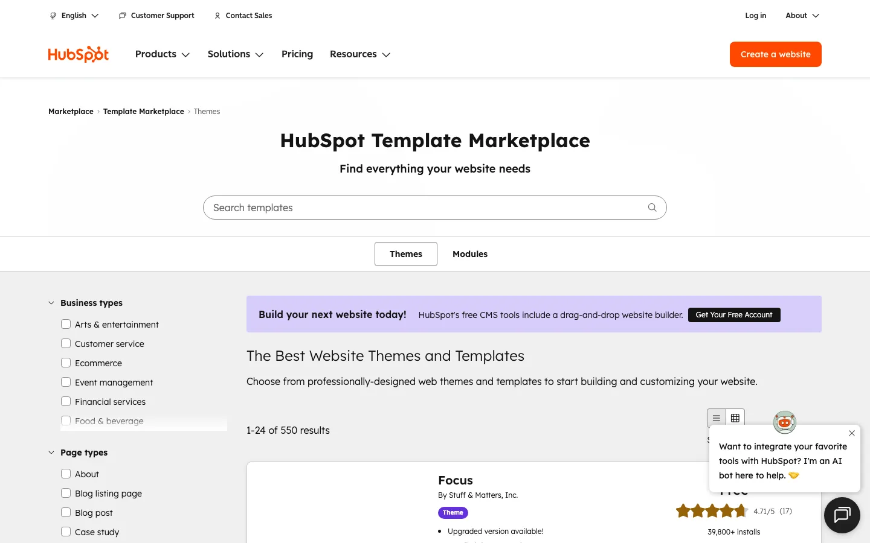Click the '1-24 of 550 results' text
Screen dimensions: 870x543
point(288,430)
